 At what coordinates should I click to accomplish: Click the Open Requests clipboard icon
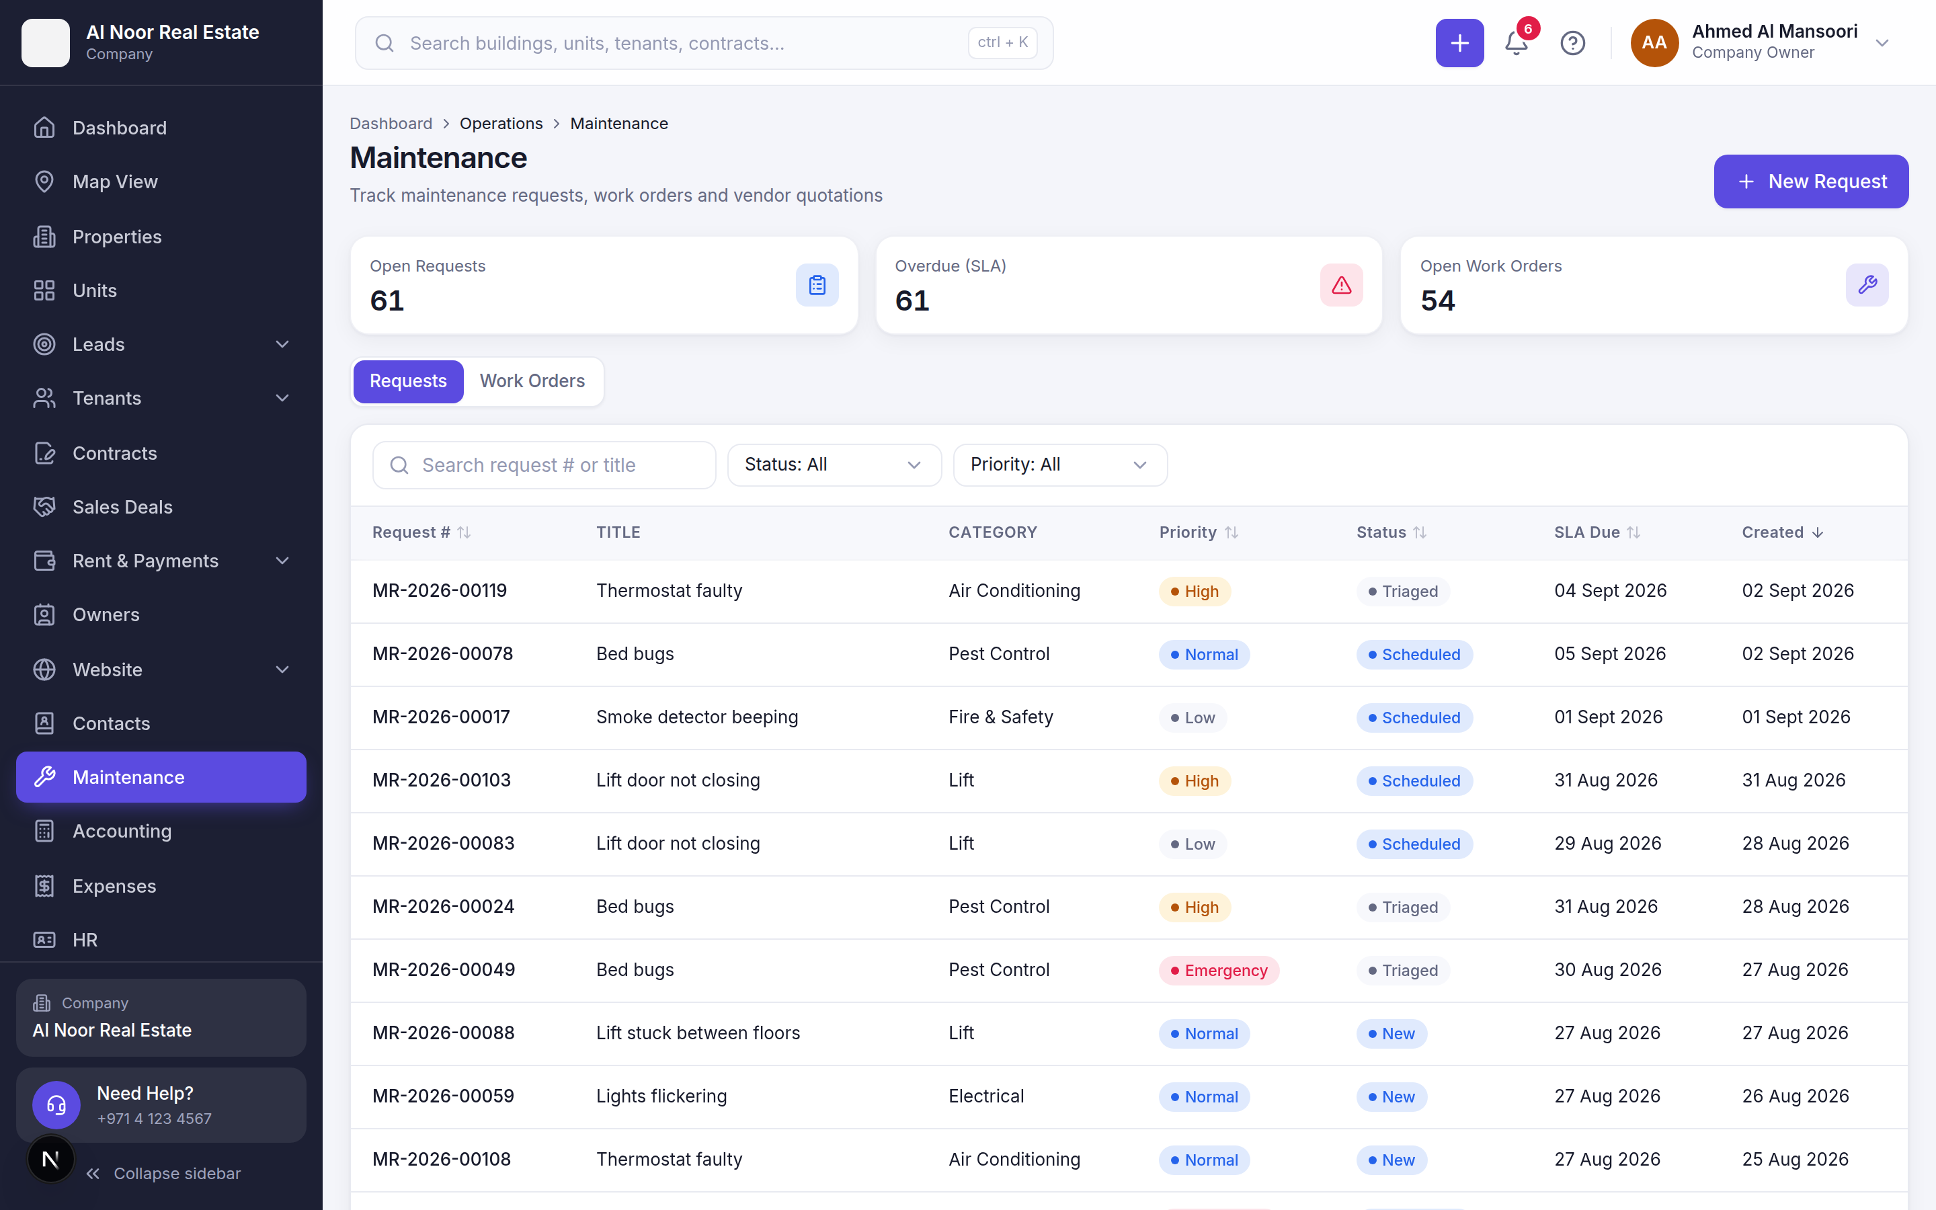point(817,285)
